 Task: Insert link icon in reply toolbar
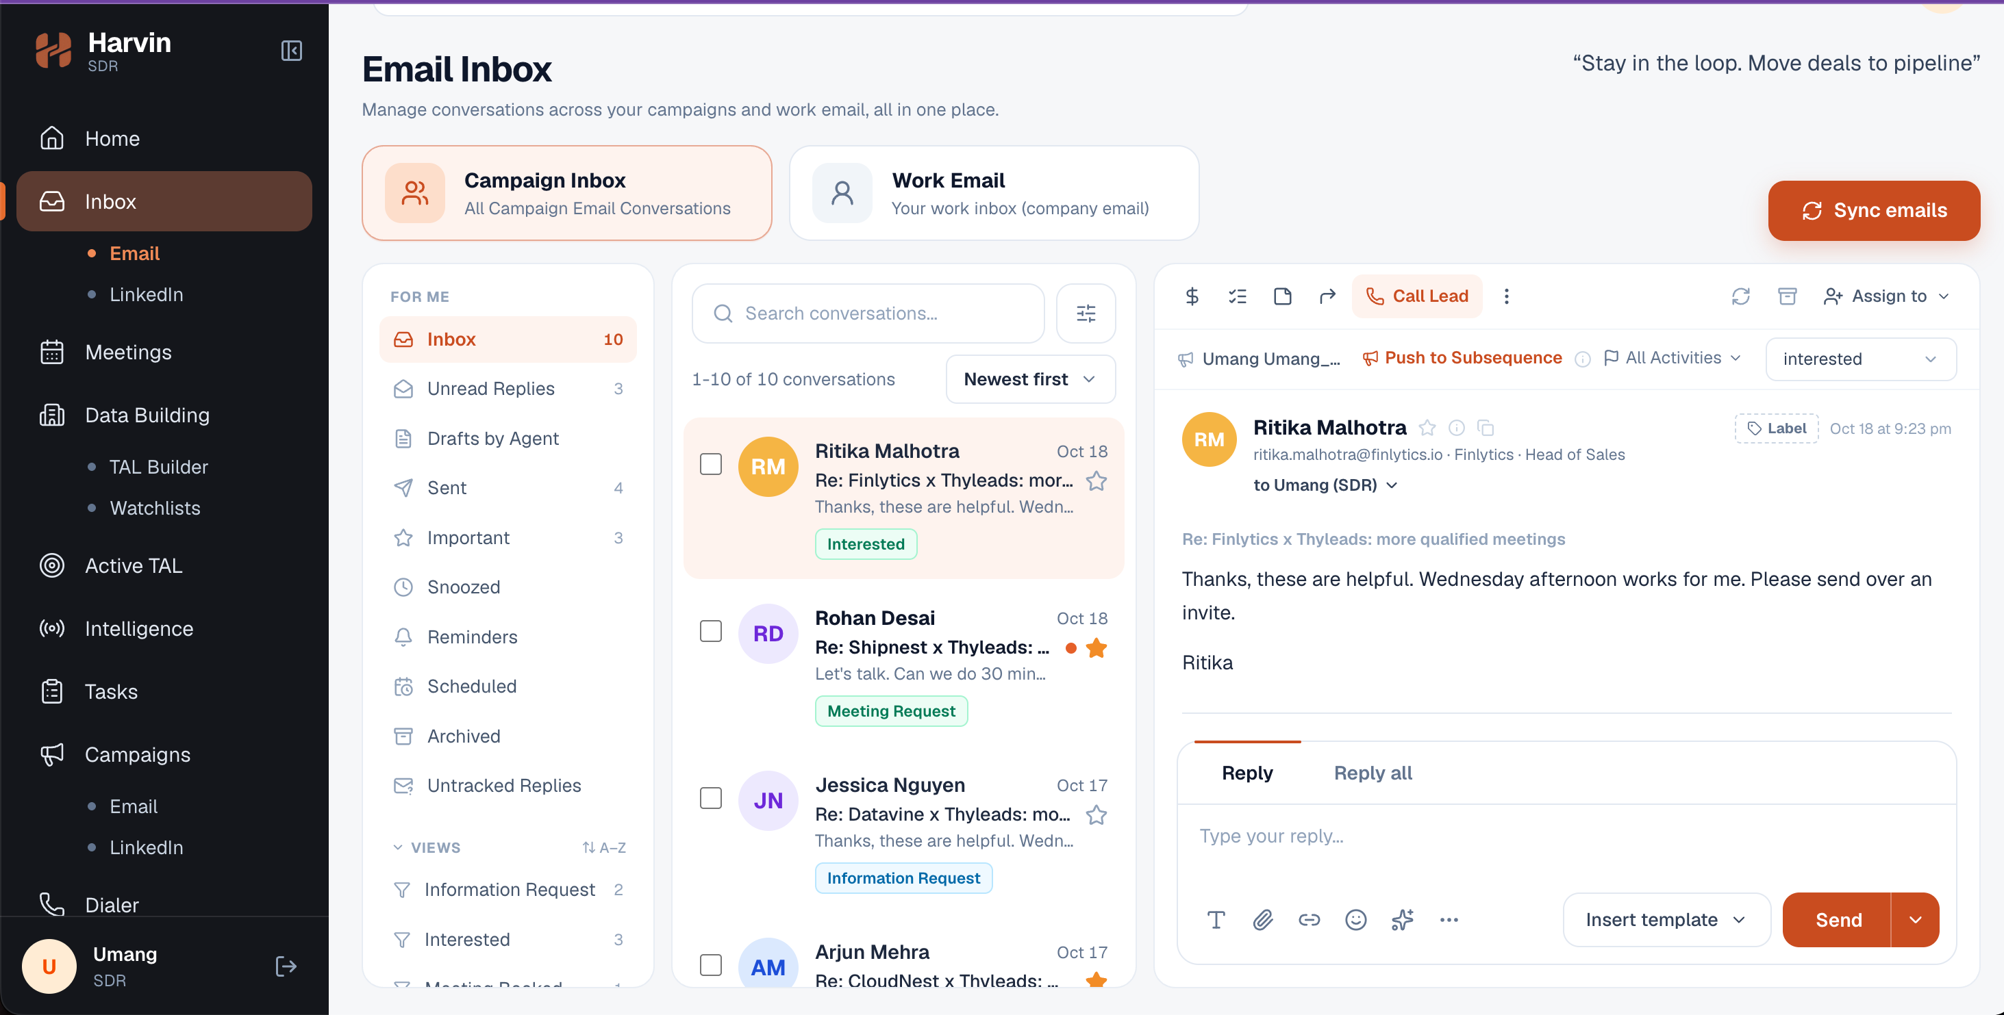[1310, 919]
